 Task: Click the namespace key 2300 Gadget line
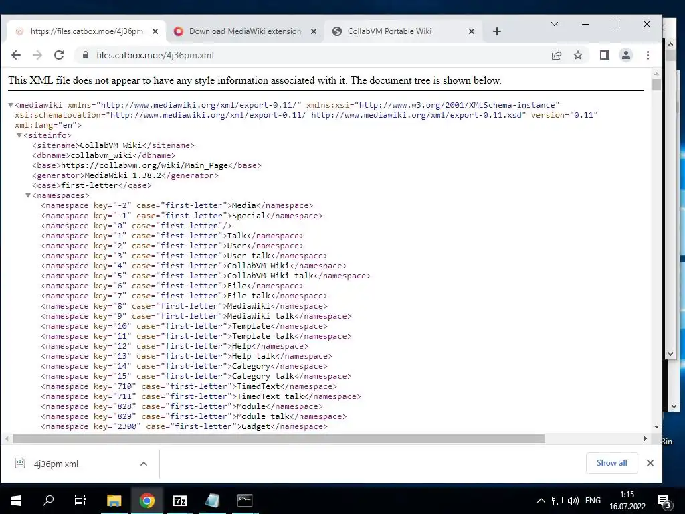[x=184, y=426]
